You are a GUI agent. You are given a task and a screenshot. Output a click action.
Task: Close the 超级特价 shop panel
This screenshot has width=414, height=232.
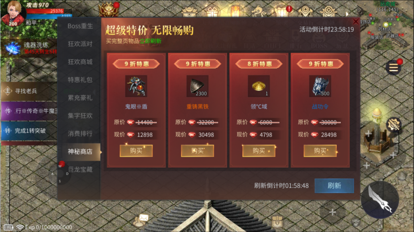356,21
